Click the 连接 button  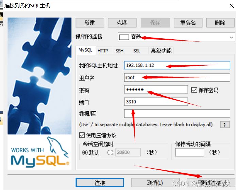click(100, 183)
